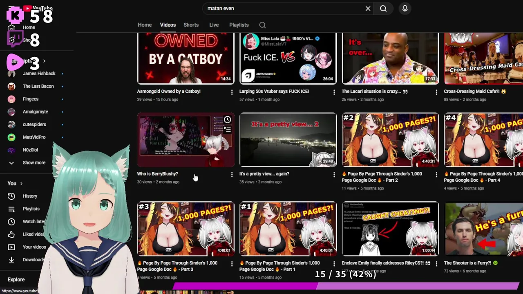Open Liked videos in the sidebar
523x294 pixels.
34,234
